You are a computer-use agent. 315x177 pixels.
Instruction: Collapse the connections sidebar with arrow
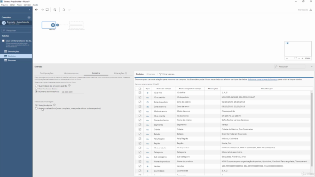(x=30, y=10)
